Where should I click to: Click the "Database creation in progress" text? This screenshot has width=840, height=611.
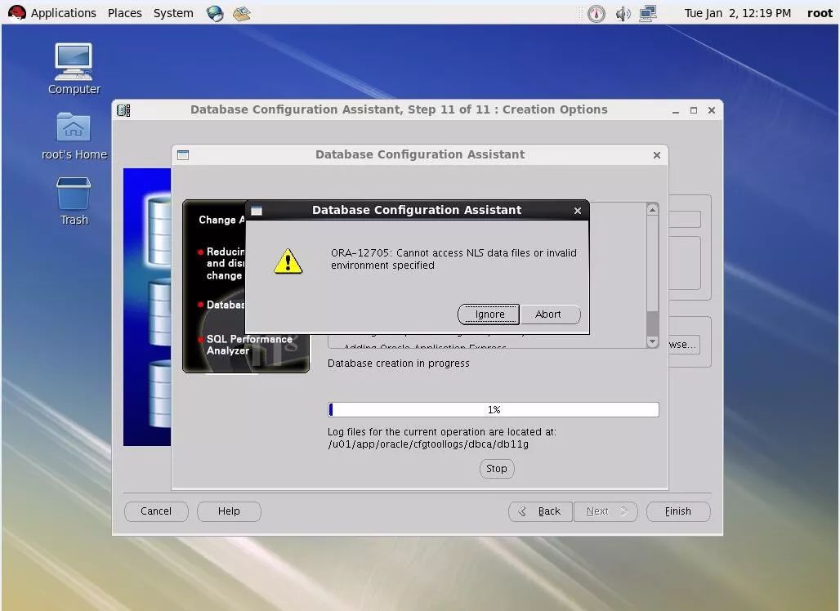pos(399,363)
